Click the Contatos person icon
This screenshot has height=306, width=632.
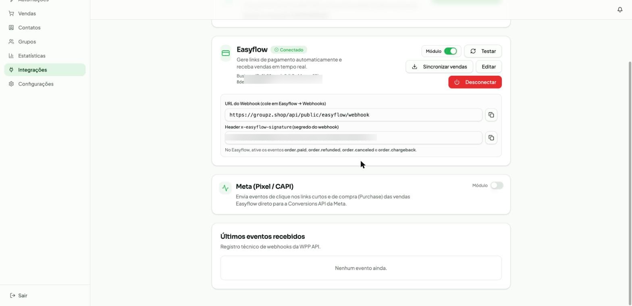pyautogui.click(x=11, y=28)
